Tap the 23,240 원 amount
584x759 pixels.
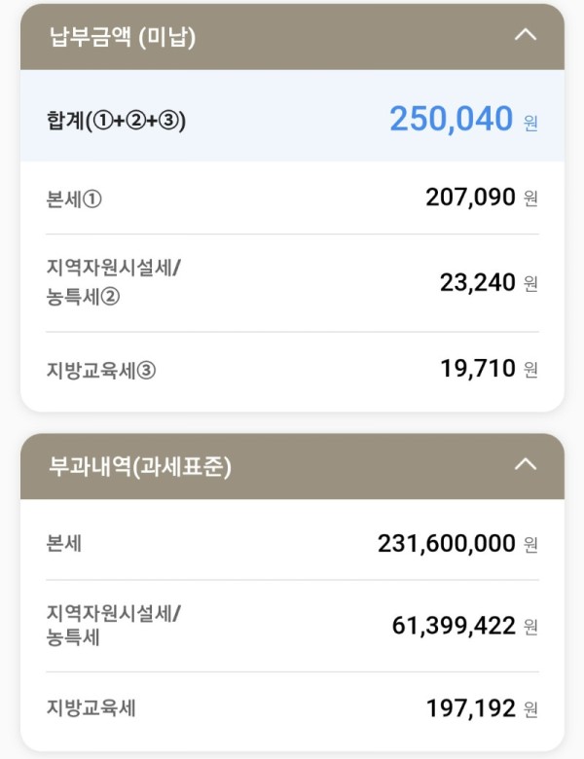tap(489, 283)
